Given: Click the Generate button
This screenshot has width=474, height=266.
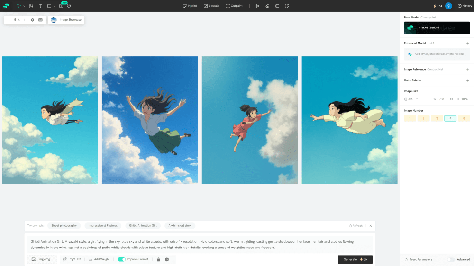Looking at the screenshot, I should [355, 259].
